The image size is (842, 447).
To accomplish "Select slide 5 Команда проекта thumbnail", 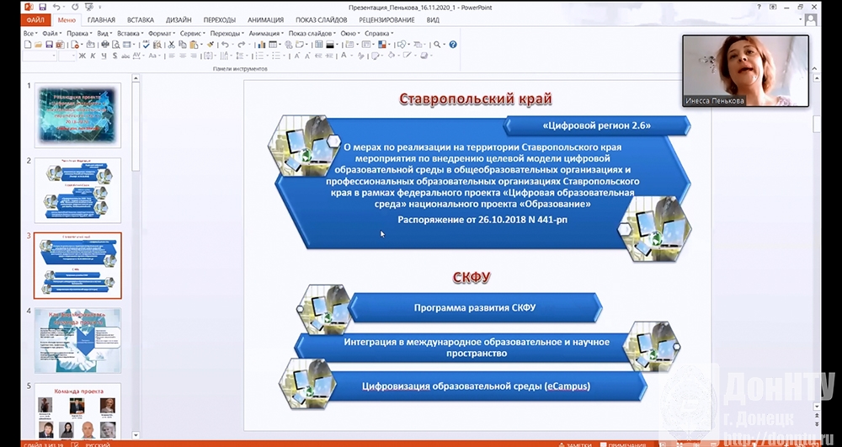I will pos(77,411).
